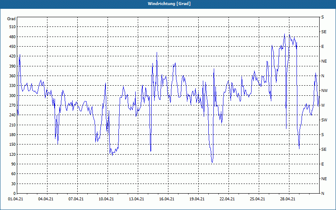Click the y-axis value 480
Image resolution: width=336 pixels, height=210 pixels.
[x=13, y=37]
